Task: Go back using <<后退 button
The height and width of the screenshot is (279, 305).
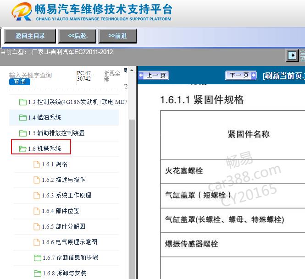Action: click(77, 36)
